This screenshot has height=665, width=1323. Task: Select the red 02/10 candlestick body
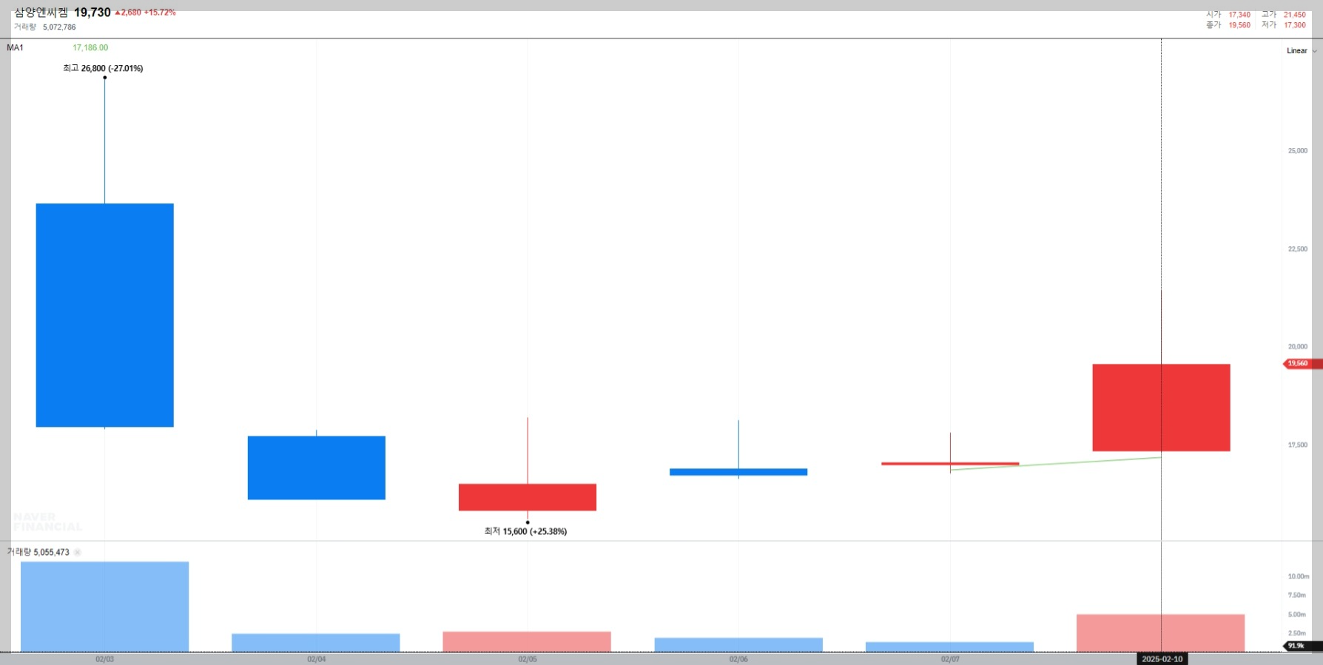[1161, 408]
